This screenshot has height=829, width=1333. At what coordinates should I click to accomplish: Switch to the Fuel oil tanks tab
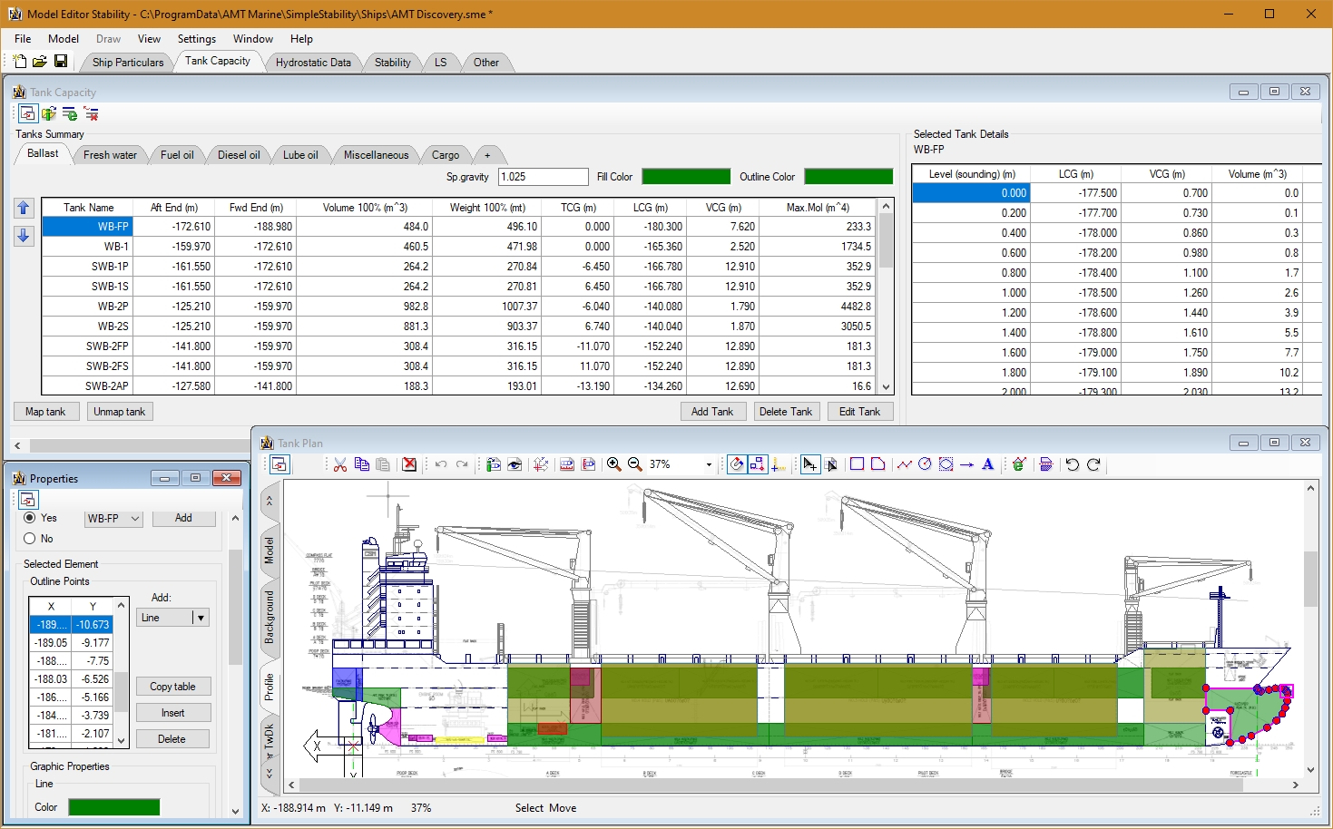coord(177,155)
